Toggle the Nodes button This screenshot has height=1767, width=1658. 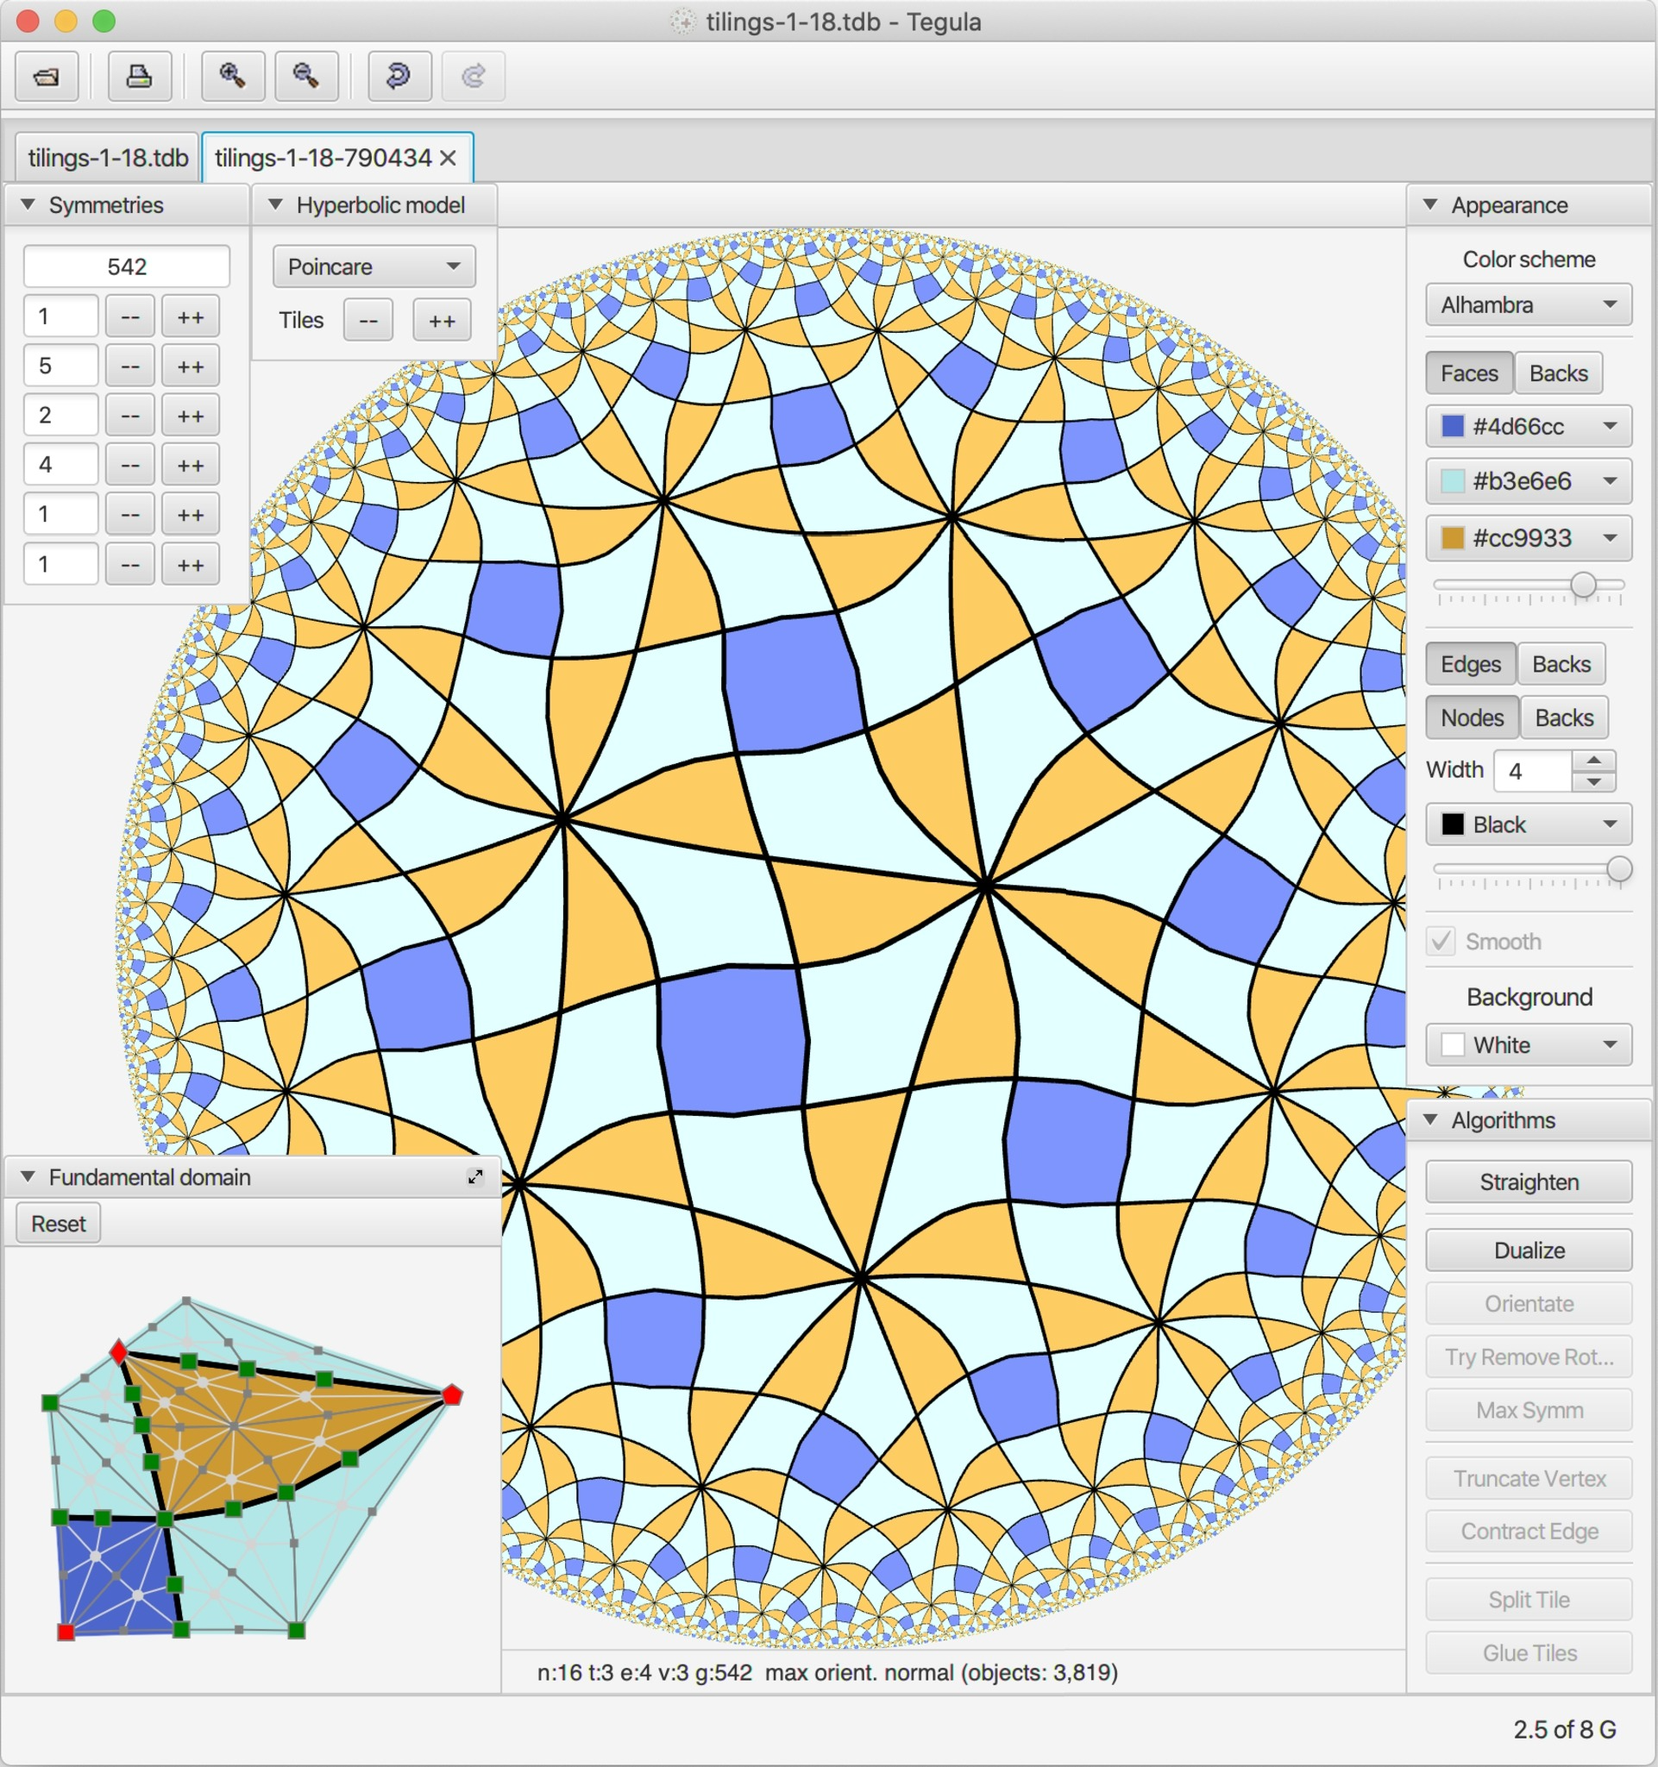1473,717
